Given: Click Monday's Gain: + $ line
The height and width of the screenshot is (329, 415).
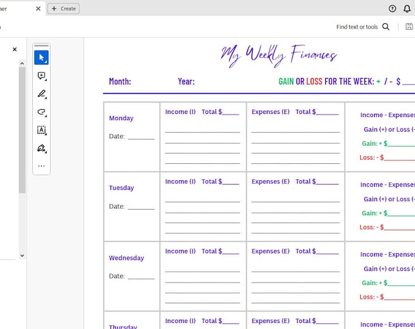Looking at the screenshot, I should click(388, 144).
